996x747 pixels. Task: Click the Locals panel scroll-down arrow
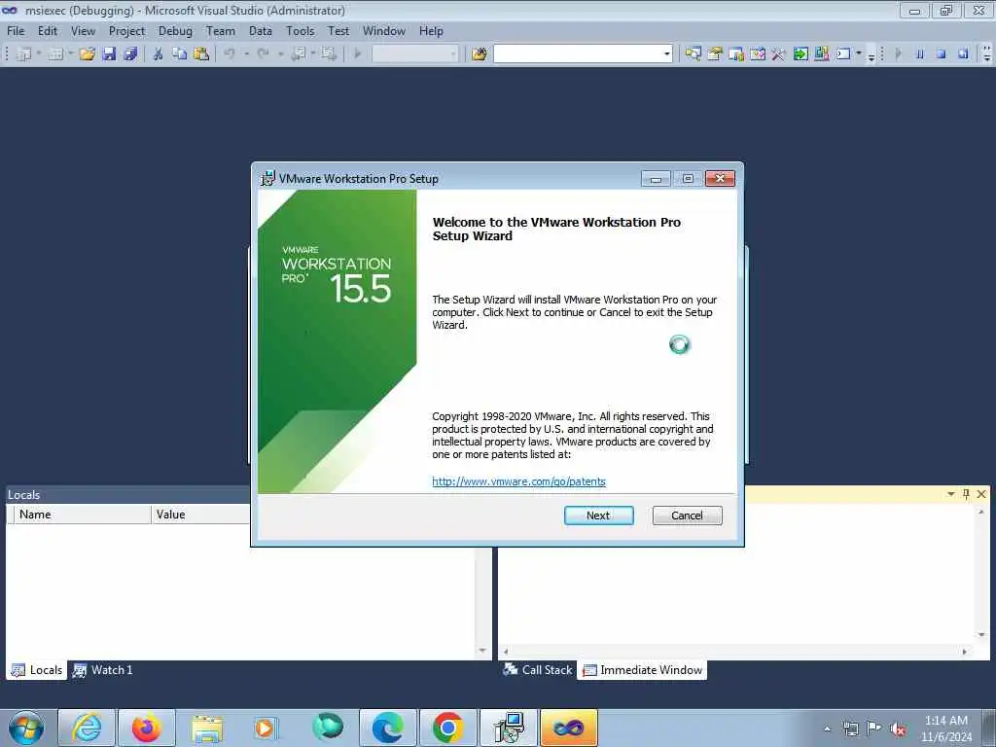482,651
